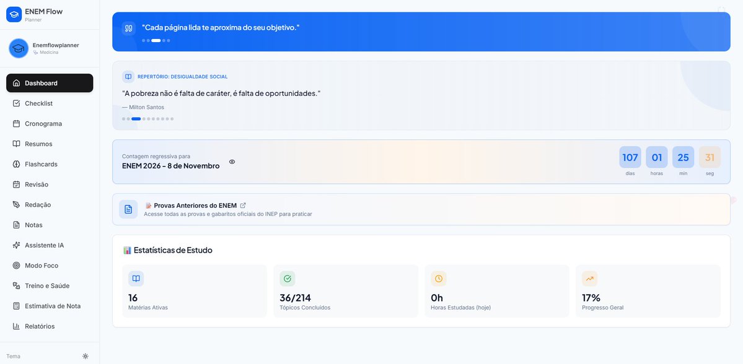The height and width of the screenshot is (364, 743).
Task: Click the Enemflowplanner user name
Action: [x=56, y=45]
